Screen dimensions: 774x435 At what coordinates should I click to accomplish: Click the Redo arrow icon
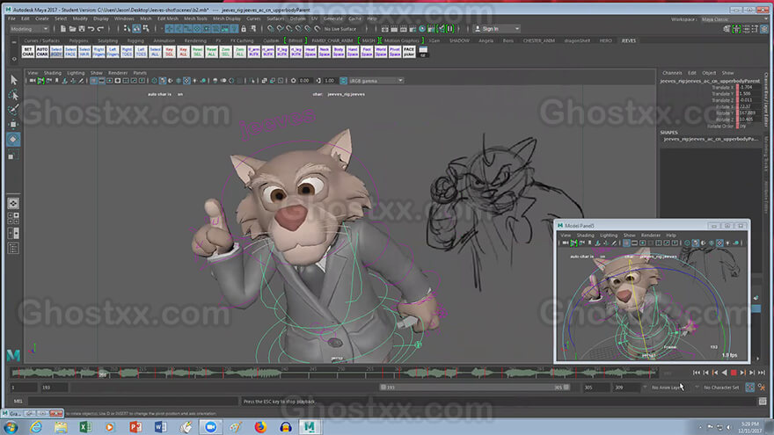pos(100,29)
